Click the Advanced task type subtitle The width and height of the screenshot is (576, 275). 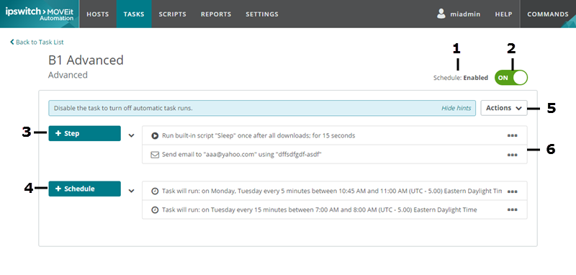[x=68, y=75]
